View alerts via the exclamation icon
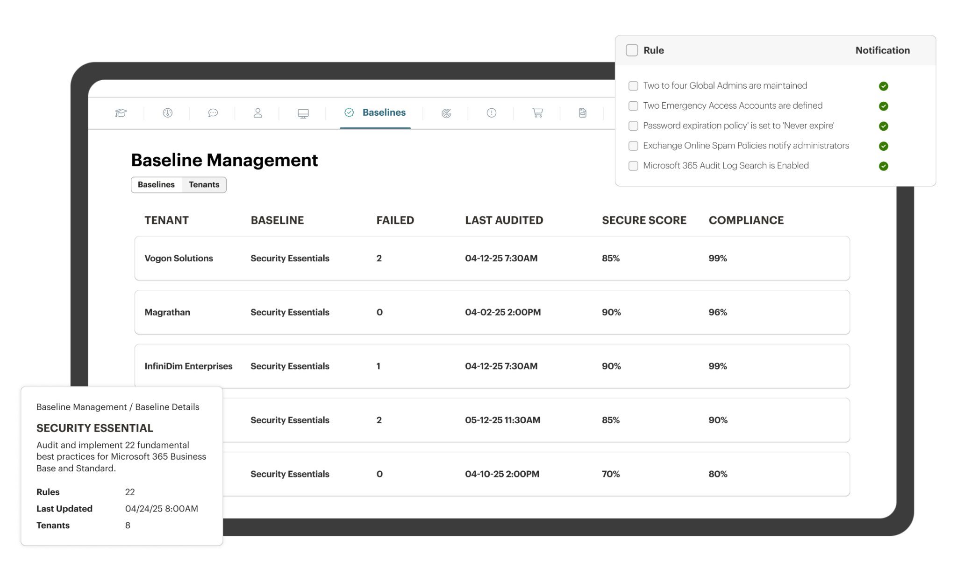 490,113
